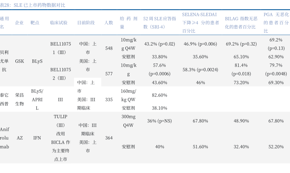Select the "荣昌生物" company cell
290x173 pixels.
click(19, 100)
